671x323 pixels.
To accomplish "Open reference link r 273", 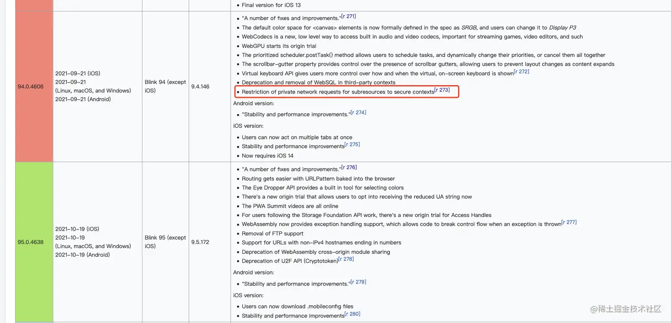I will pos(442,90).
